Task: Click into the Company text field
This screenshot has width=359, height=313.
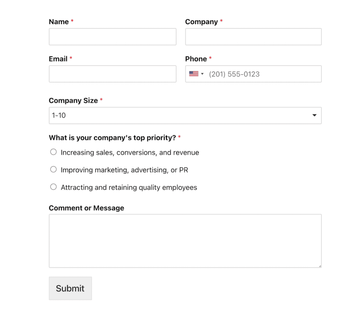Action: click(x=253, y=37)
